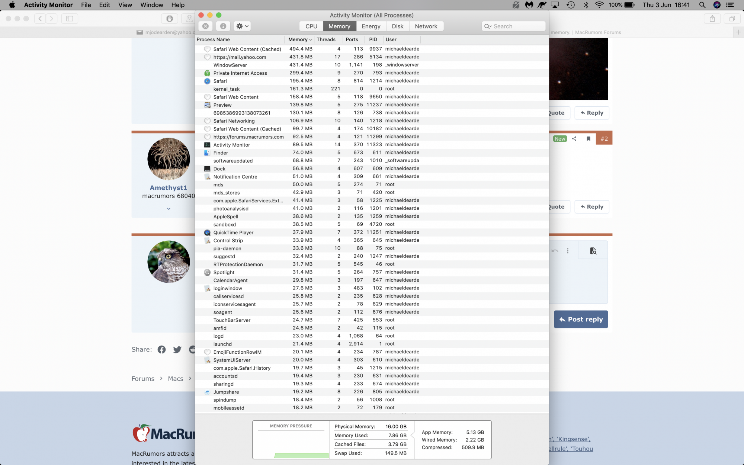The image size is (744, 465).
Task: Share the thread on Facebook
Action: 161,349
